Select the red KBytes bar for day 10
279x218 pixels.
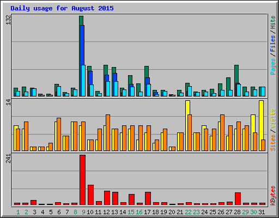[x=91, y=195]
